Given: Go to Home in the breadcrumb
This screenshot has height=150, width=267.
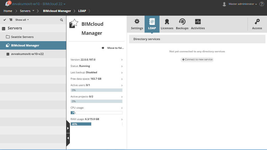Looking at the screenshot, I should coord(8,11).
